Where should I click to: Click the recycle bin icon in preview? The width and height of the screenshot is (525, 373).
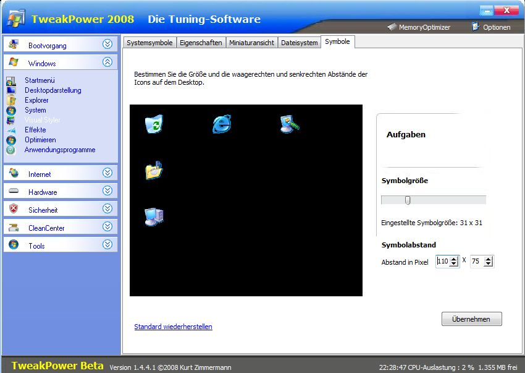pos(154,124)
